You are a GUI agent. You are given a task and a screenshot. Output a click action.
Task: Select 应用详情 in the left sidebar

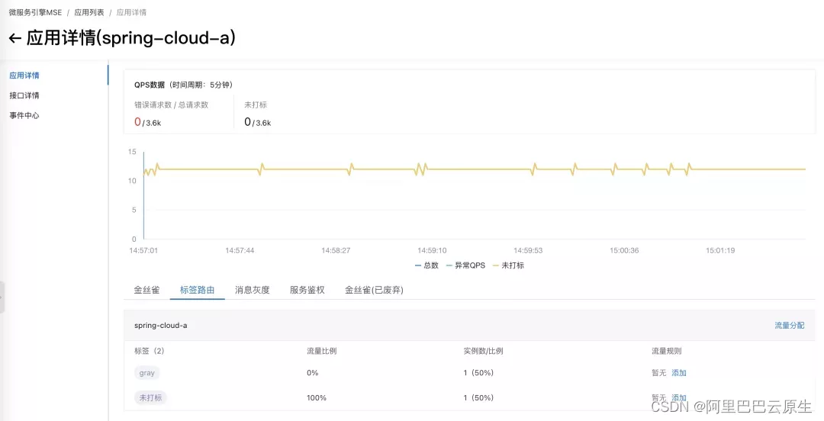pyautogui.click(x=24, y=76)
